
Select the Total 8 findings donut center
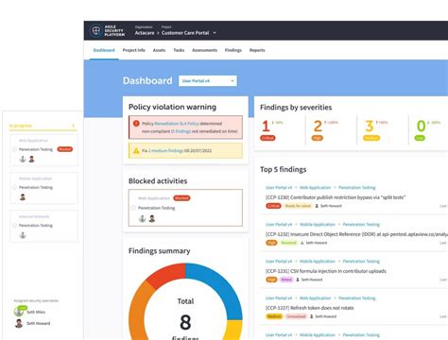tap(185, 318)
